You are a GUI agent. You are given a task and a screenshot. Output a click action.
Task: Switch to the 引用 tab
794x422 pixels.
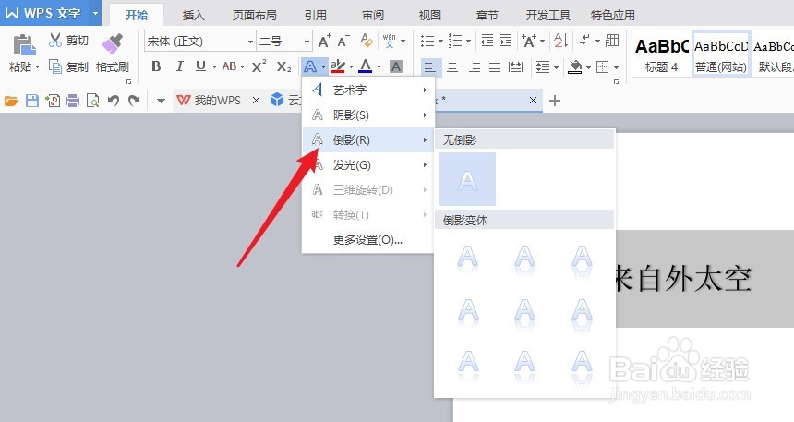pyautogui.click(x=316, y=15)
